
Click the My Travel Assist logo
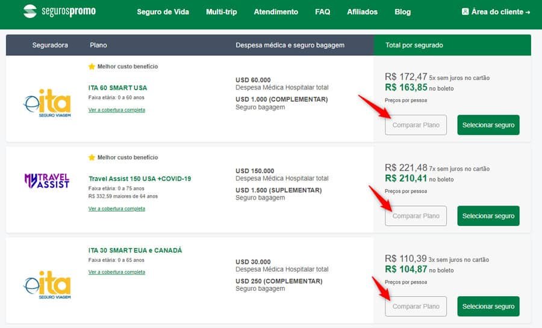click(46, 181)
